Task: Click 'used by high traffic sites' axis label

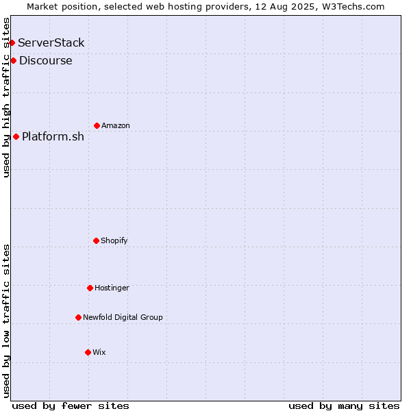Action: point(6,97)
